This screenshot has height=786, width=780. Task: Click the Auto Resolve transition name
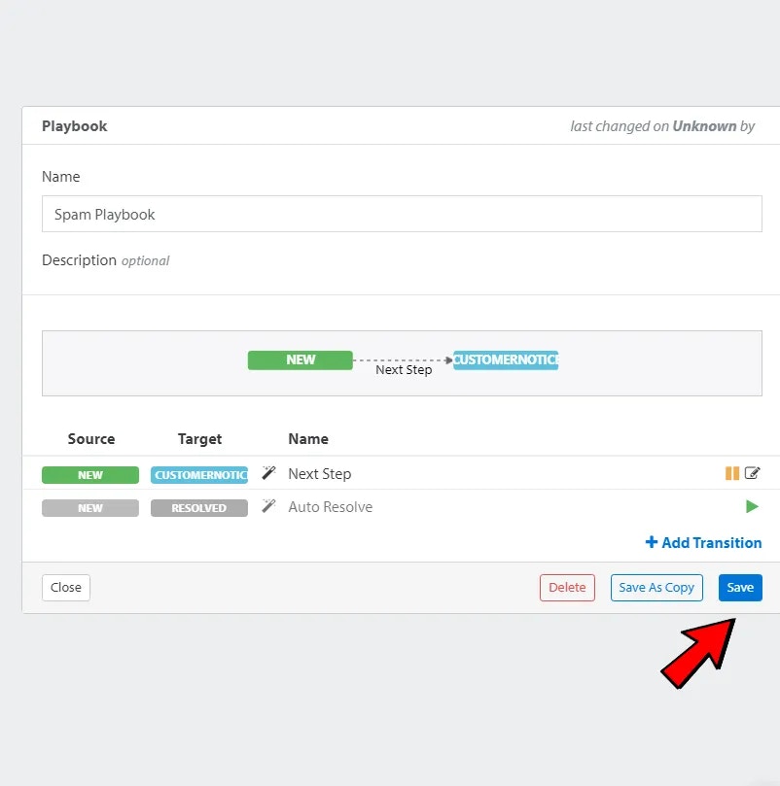click(x=331, y=507)
